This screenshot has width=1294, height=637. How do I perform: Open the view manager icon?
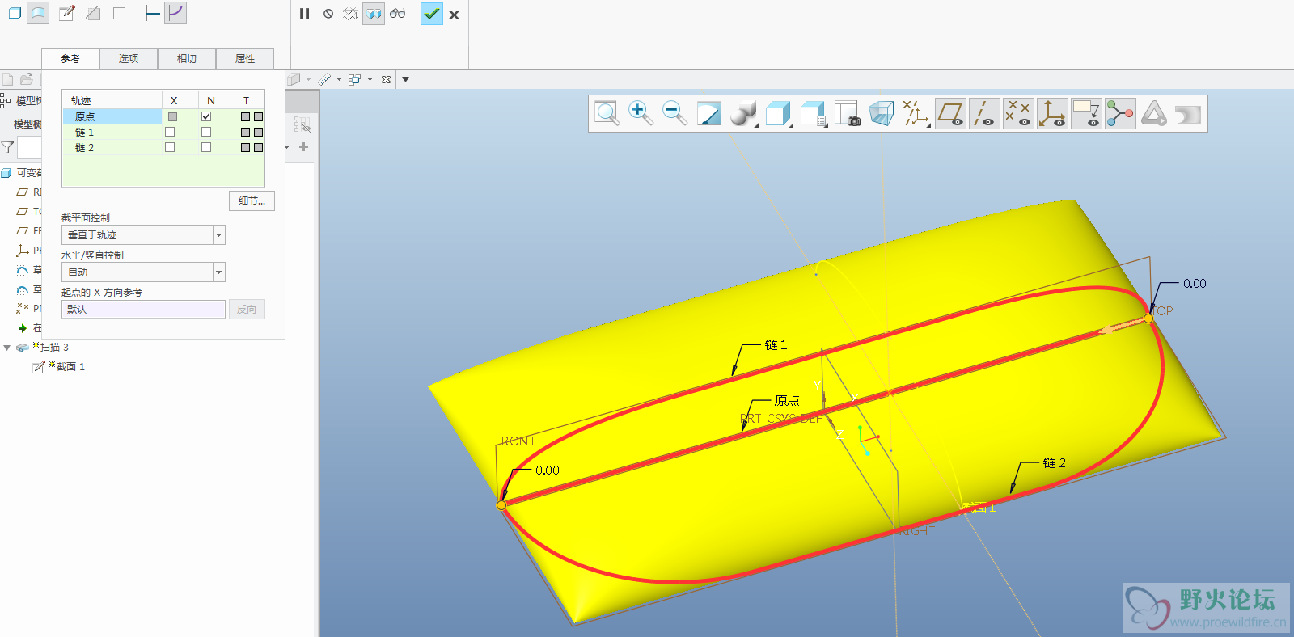click(847, 114)
